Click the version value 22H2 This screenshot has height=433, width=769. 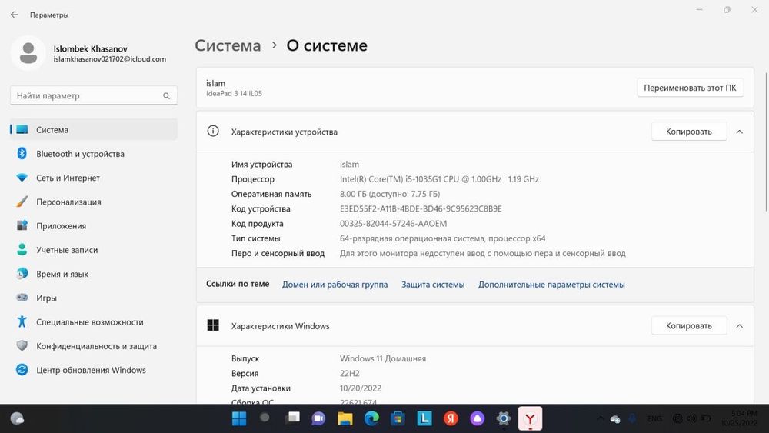[350, 373]
